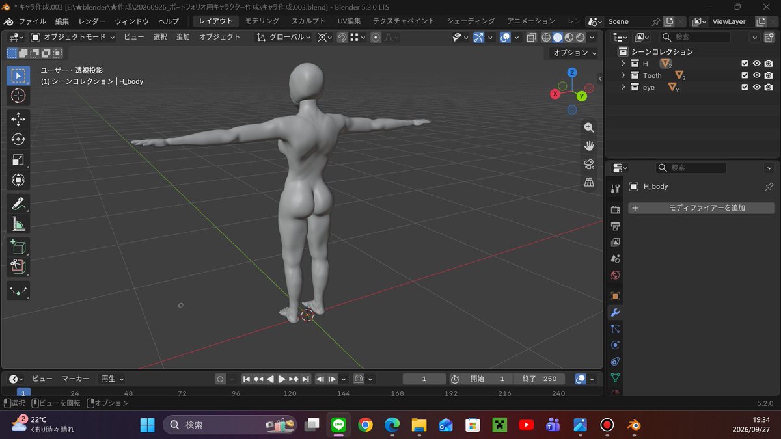
Task: Open the ファイル menu
Action: (x=33, y=21)
